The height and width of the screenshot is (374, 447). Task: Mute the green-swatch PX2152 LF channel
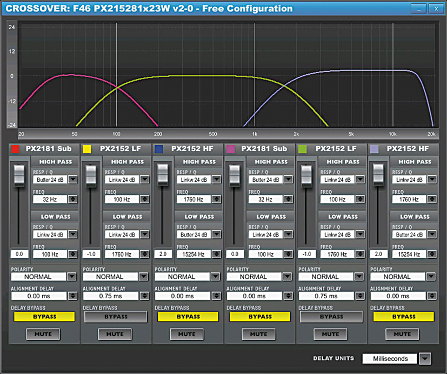[330, 334]
